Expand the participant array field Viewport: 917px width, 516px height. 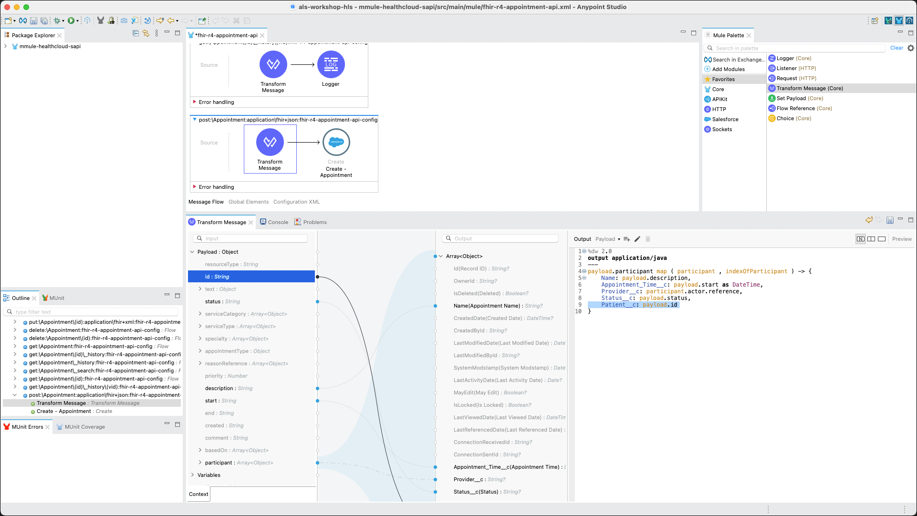click(x=200, y=463)
